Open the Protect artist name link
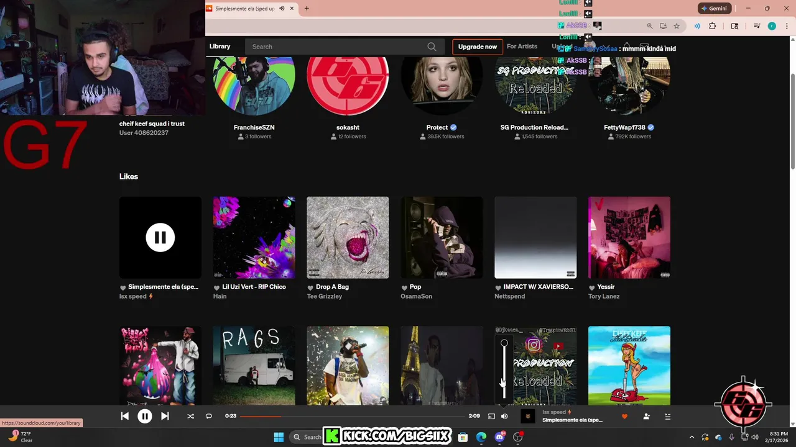This screenshot has width=796, height=447. tap(437, 127)
